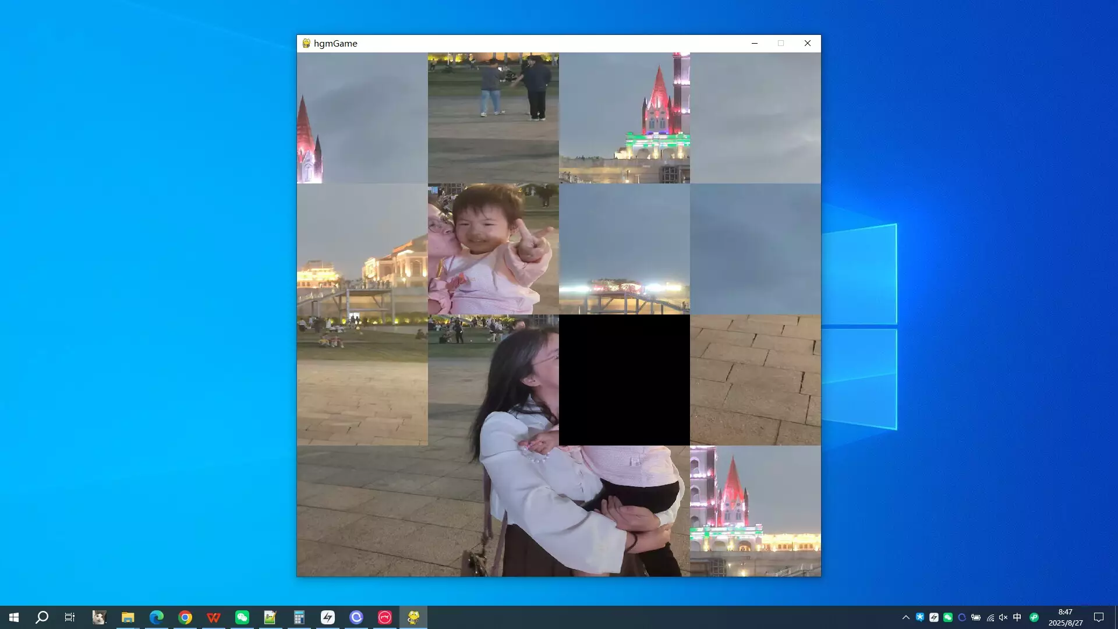This screenshot has width=1118, height=629.
Task: Open Windows Search from the taskbar
Action: pyautogui.click(x=41, y=617)
